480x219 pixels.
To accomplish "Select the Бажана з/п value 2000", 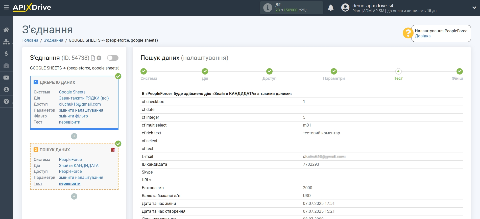I will (307, 188).
